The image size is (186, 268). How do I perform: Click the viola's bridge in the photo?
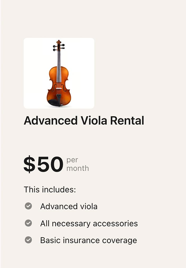[x=59, y=90]
